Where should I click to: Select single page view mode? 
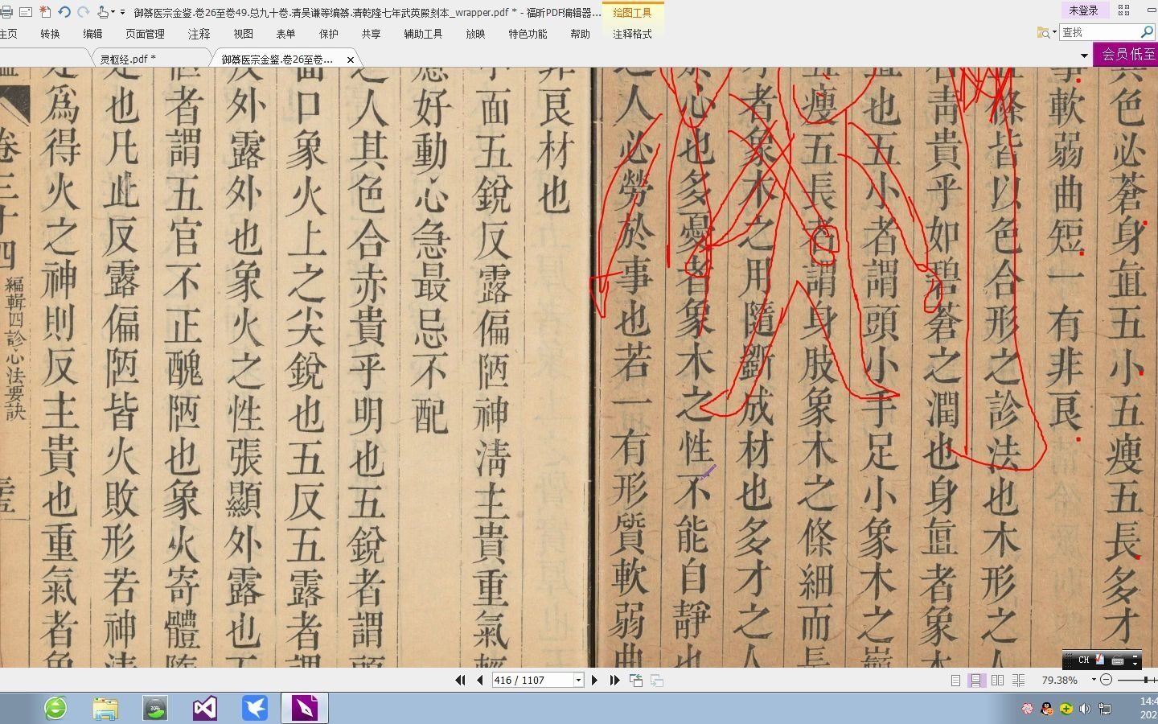[x=955, y=680]
